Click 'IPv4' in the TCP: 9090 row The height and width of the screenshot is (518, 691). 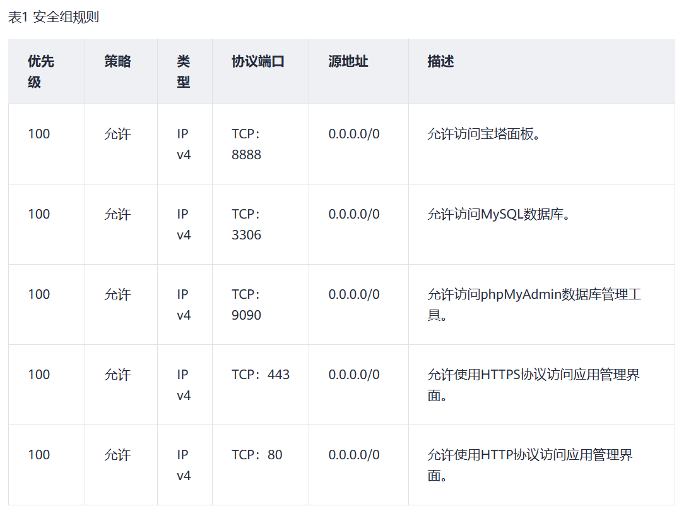pos(184,305)
